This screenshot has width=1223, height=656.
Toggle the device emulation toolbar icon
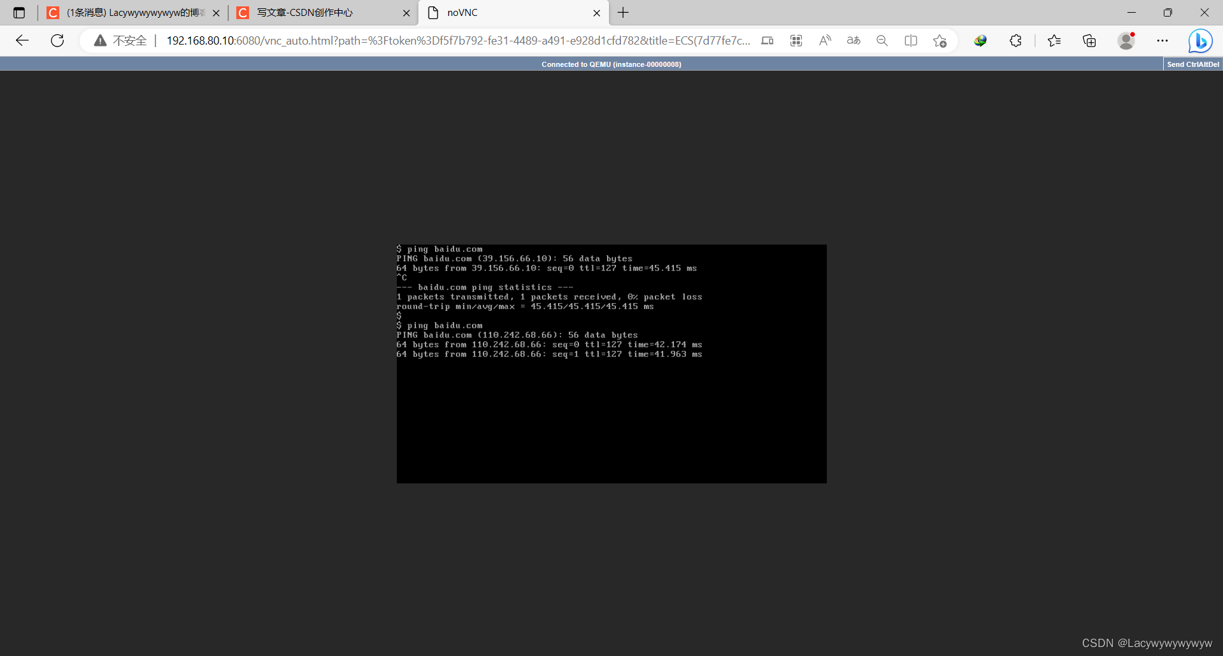[768, 40]
